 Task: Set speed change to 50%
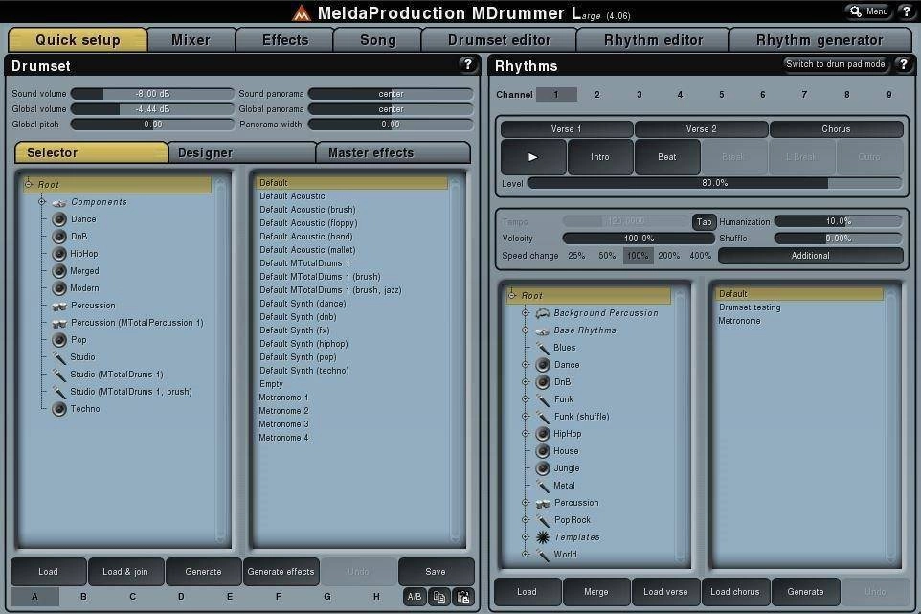tap(607, 256)
